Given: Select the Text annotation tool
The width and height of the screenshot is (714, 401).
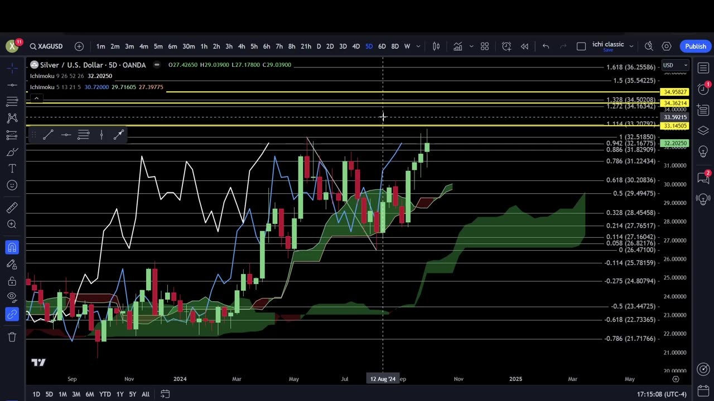Looking at the screenshot, I should click(x=12, y=168).
